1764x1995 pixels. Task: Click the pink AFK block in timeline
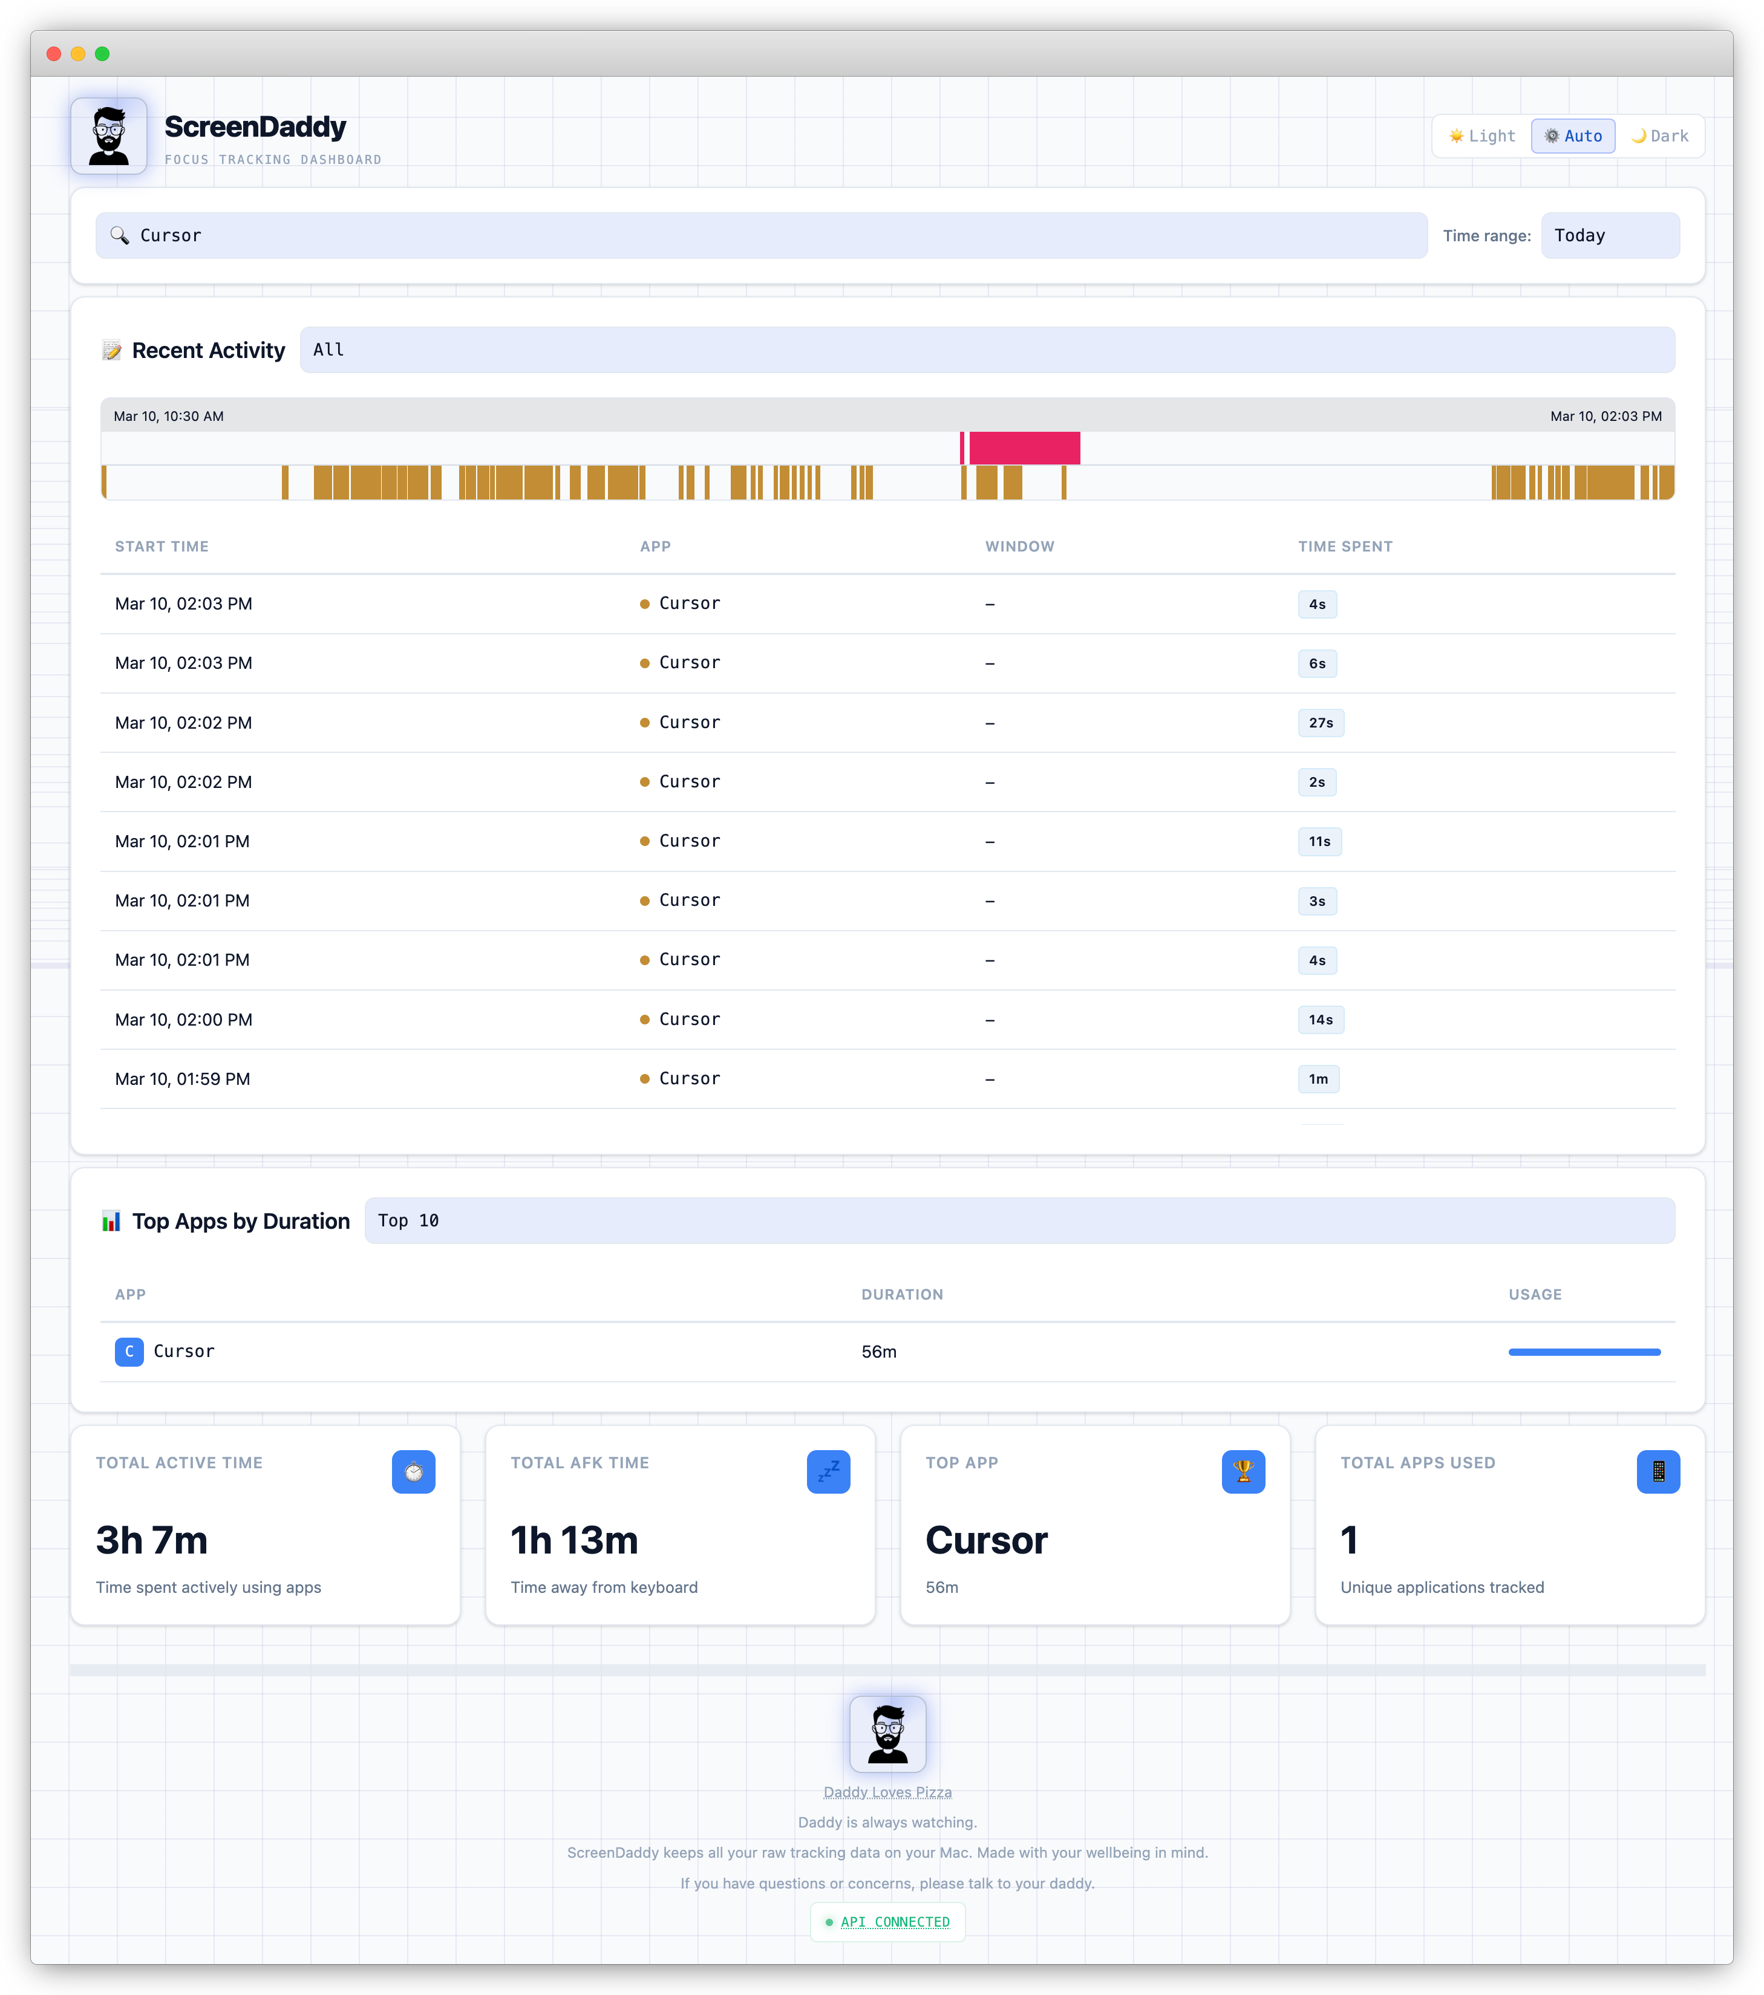point(1024,448)
